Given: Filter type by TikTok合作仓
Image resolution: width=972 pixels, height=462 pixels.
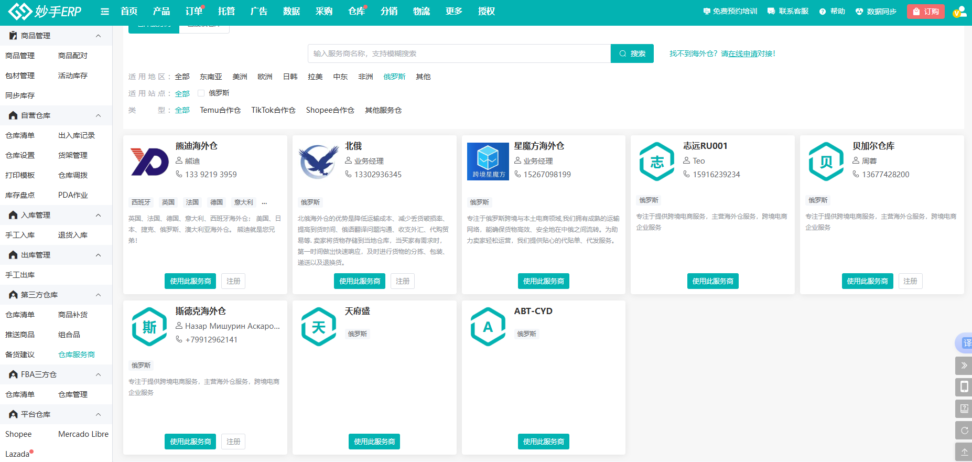Looking at the screenshot, I should [273, 110].
